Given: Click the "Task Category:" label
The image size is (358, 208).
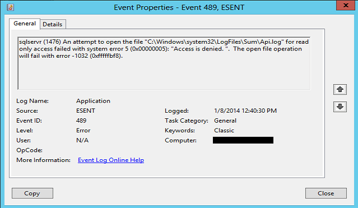Looking at the screenshot, I should point(187,121).
